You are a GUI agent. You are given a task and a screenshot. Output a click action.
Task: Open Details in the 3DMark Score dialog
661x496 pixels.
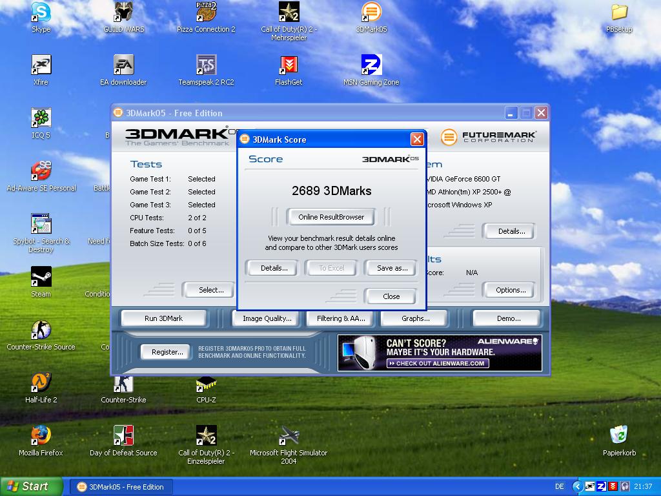tap(274, 268)
